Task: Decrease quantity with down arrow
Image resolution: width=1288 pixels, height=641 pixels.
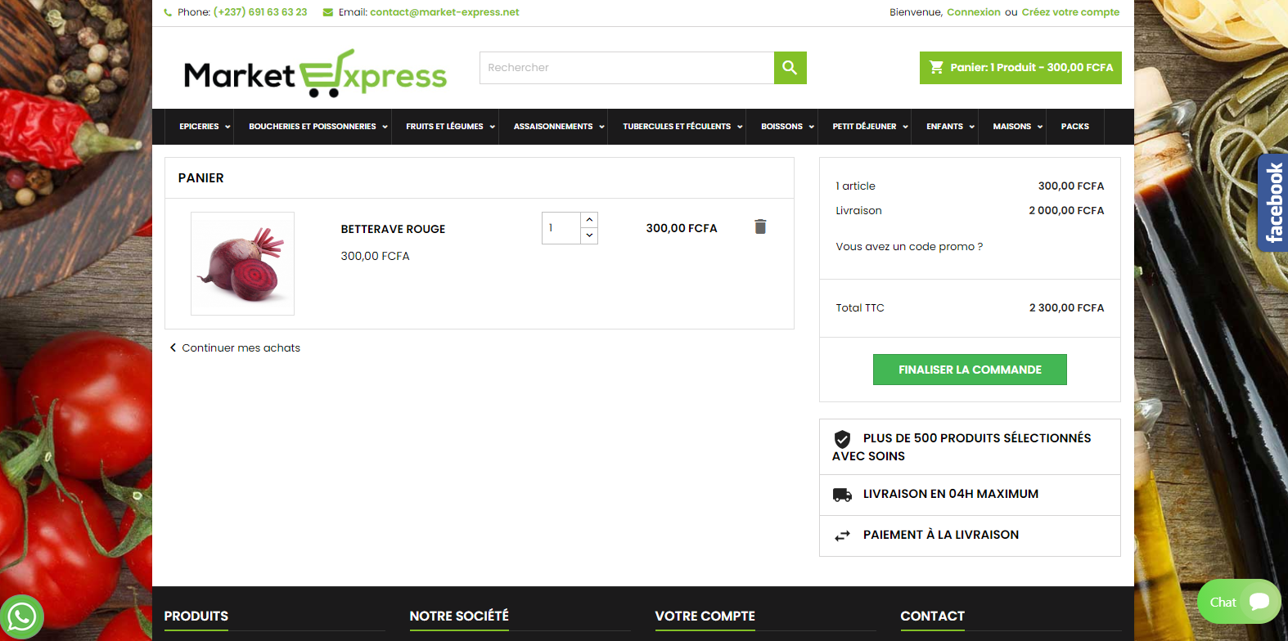Action: 589,235
